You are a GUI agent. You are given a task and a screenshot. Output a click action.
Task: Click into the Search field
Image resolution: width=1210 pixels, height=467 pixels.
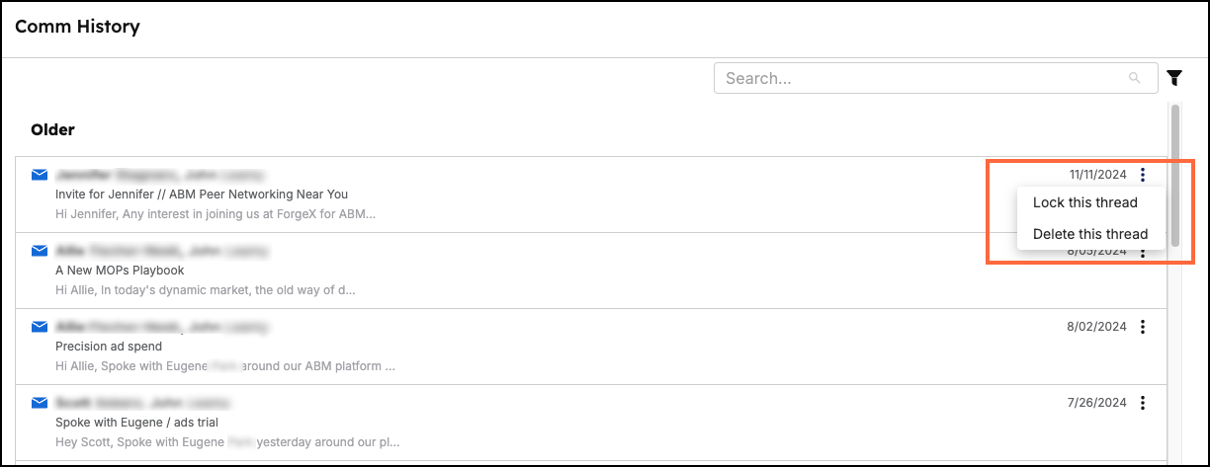point(935,78)
